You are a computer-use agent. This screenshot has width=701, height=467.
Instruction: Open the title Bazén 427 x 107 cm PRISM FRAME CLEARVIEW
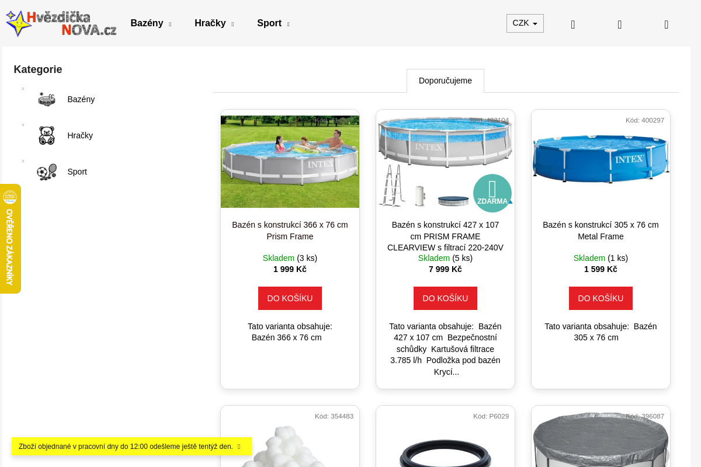[x=445, y=236]
